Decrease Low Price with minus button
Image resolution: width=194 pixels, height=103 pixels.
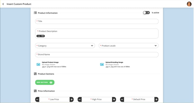37,99
